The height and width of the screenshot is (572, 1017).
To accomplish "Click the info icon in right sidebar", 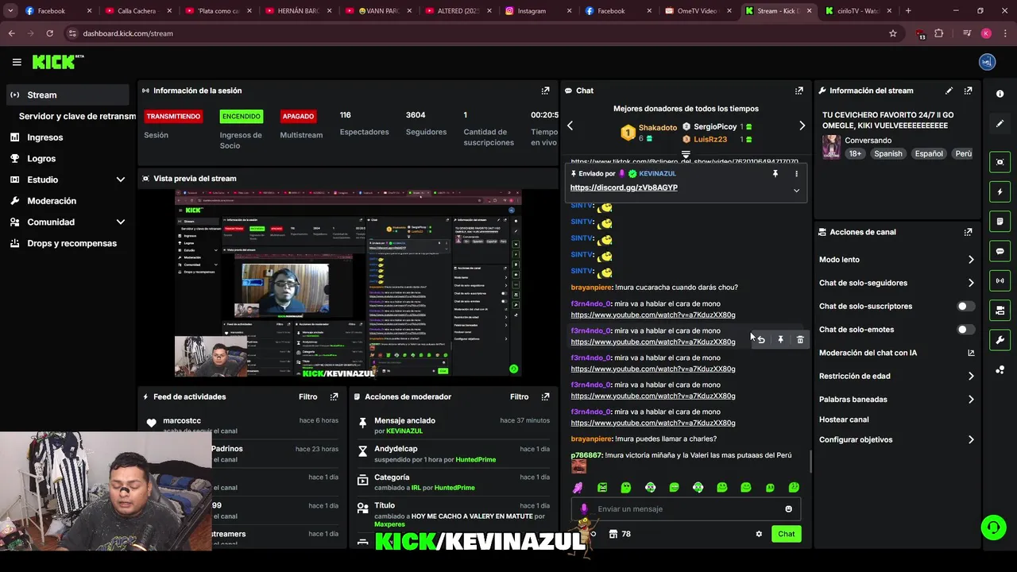I will tap(1000, 94).
